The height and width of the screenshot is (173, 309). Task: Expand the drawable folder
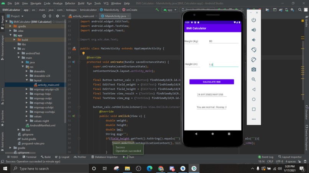(26, 71)
